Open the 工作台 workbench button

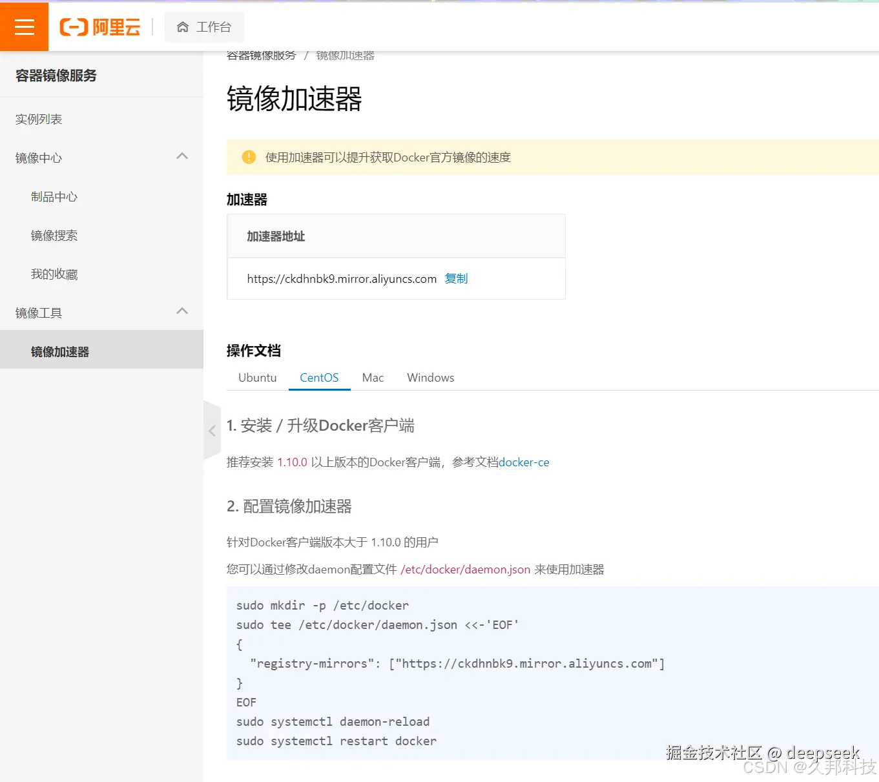pyautogui.click(x=204, y=27)
